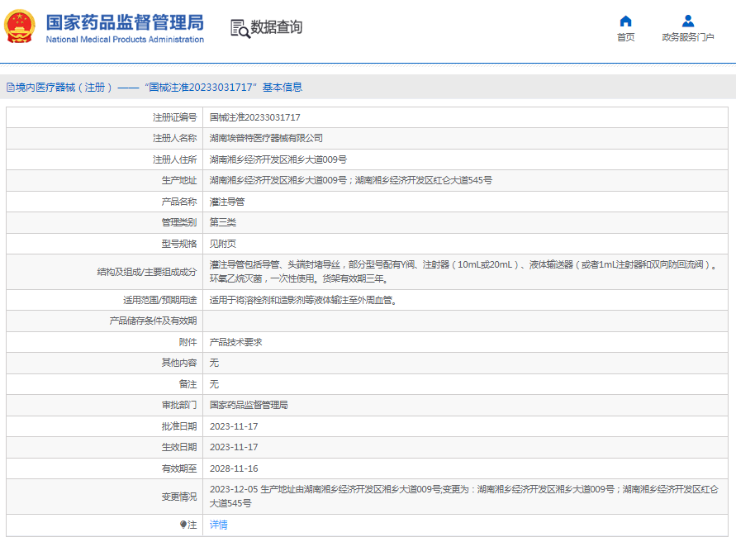
Task: Click the 首页 home icon
Action: coord(625,21)
